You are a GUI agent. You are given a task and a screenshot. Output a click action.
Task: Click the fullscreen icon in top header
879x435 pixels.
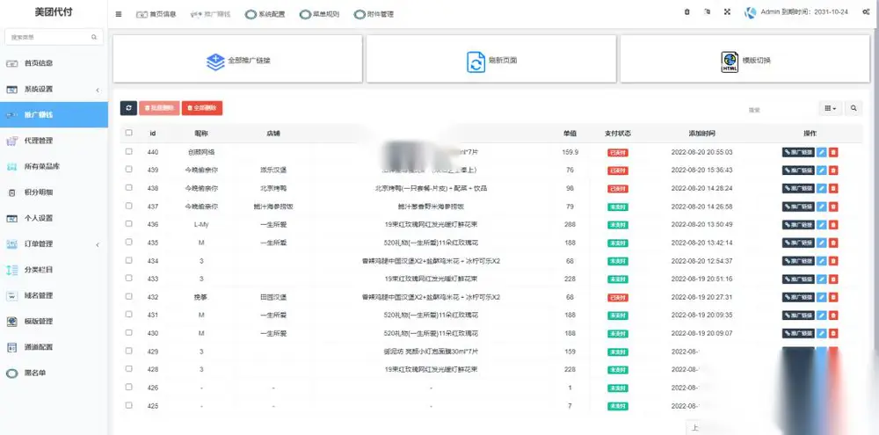click(727, 11)
